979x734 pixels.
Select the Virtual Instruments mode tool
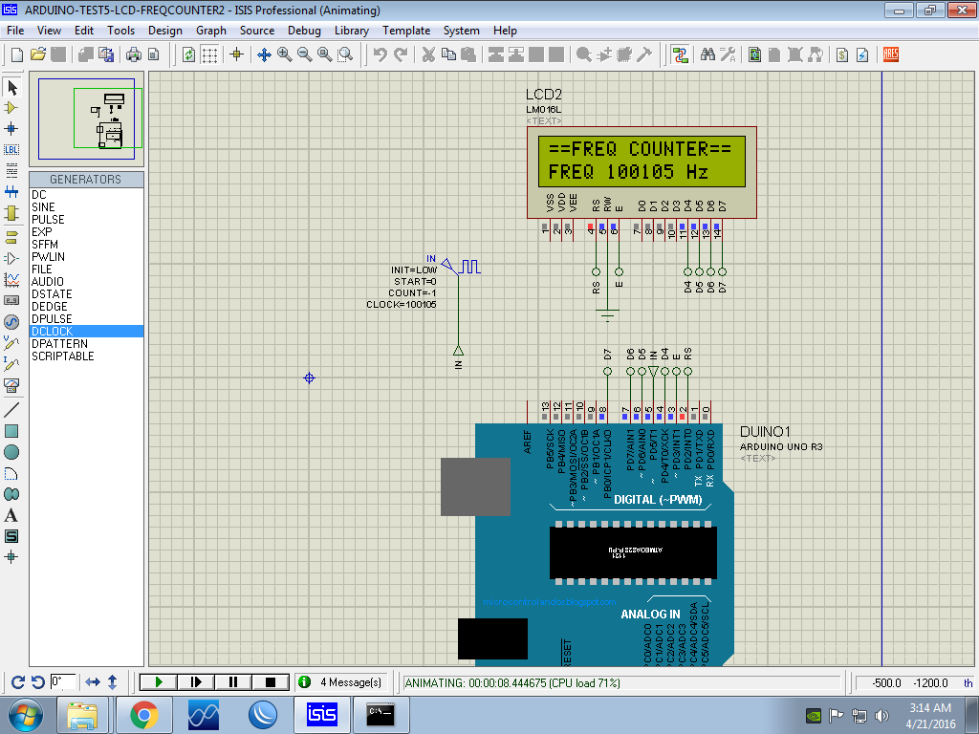[x=11, y=385]
